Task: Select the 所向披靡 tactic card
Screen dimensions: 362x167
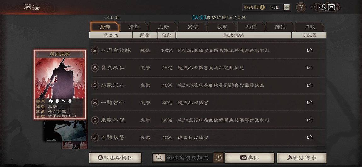Action: point(60,84)
